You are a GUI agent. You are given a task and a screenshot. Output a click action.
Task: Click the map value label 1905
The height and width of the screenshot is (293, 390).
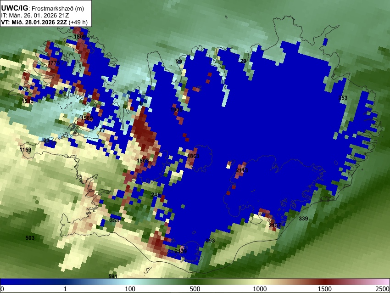176,110
